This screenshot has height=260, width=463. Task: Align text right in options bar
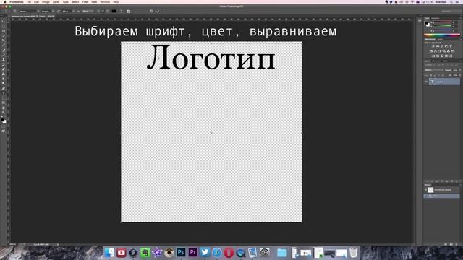tap(108, 12)
